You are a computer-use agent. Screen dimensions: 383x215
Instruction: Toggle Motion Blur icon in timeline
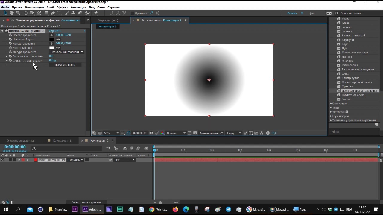click(138, 148)
